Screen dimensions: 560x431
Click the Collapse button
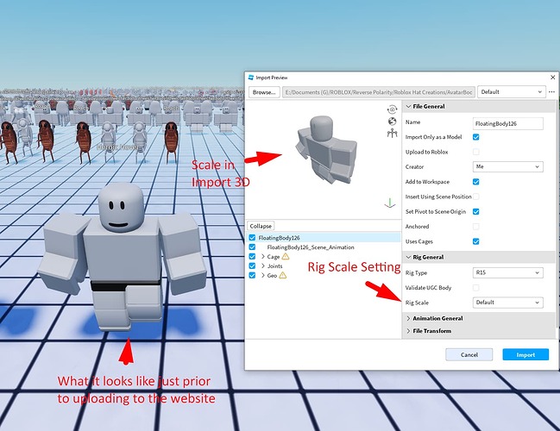pos(261,226)
